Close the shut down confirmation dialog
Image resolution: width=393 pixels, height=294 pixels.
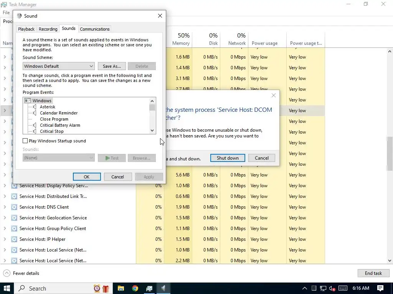pos(273,95)
